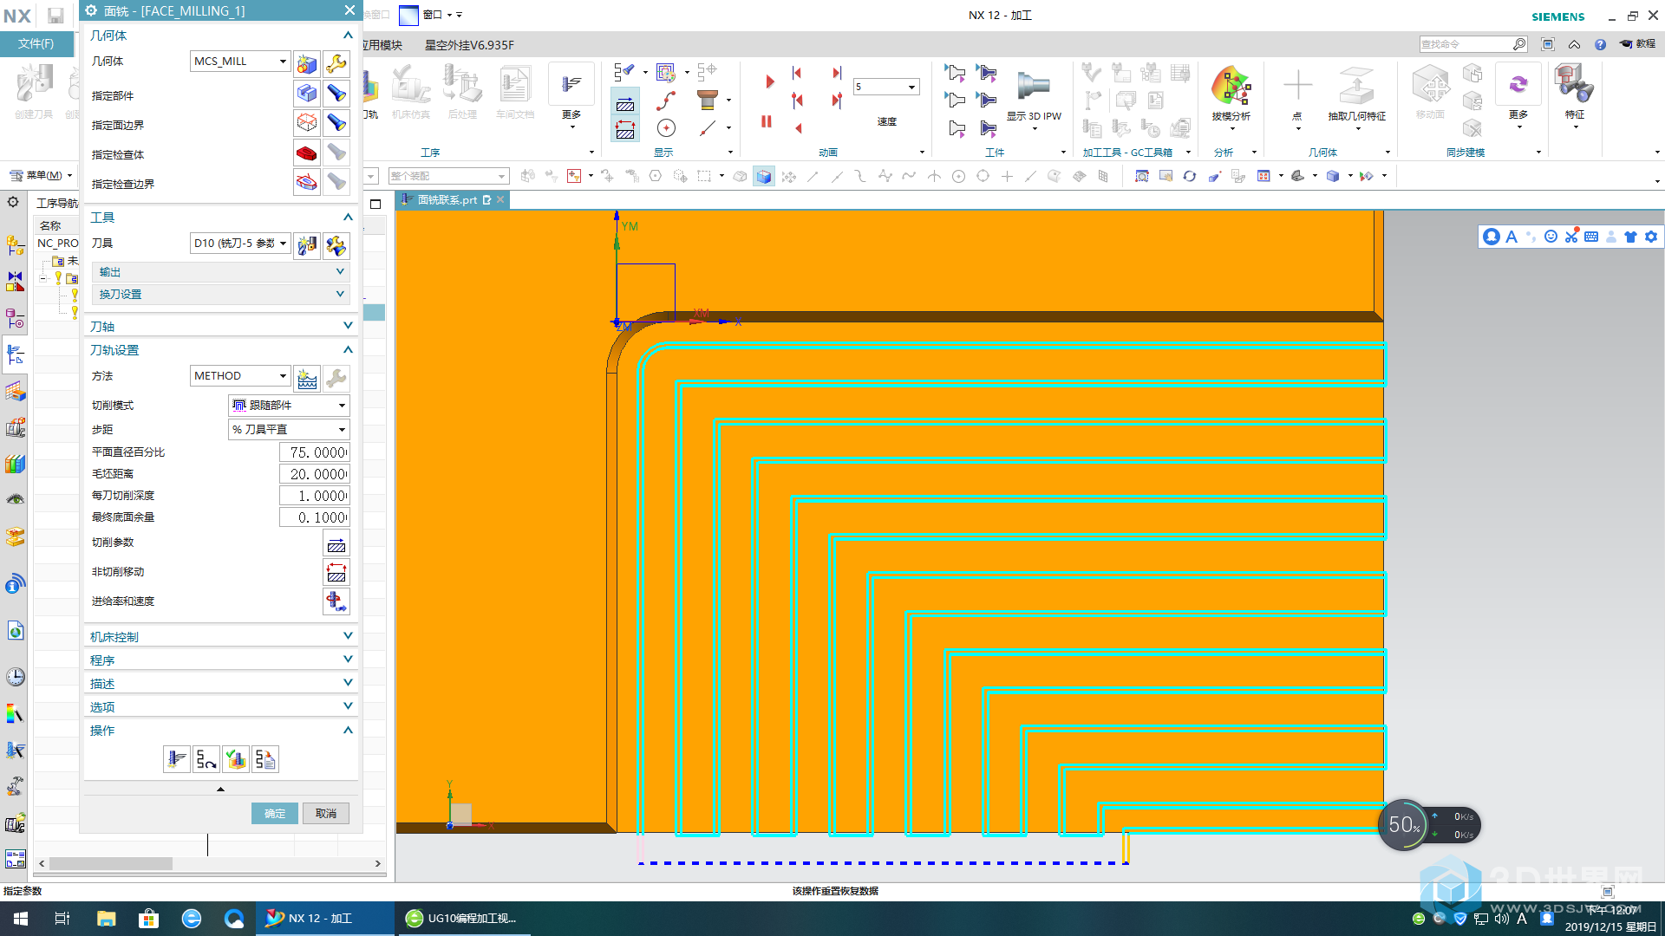1665x936 pixels.
Task: Open the history clock icon in left sidebar
Action: pos(16,677)
